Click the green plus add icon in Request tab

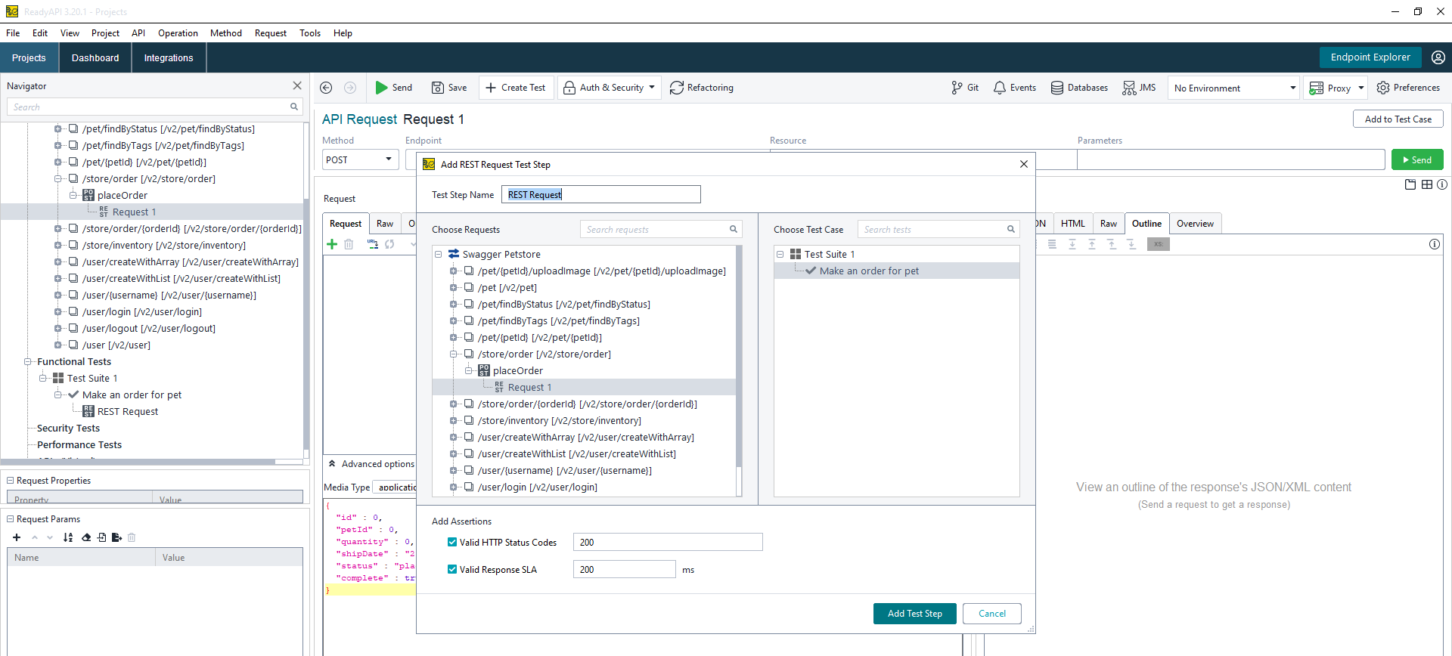332,244
